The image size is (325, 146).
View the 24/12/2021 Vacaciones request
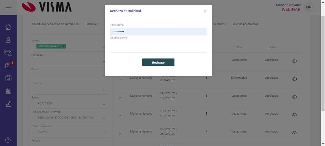coord(294,97)
